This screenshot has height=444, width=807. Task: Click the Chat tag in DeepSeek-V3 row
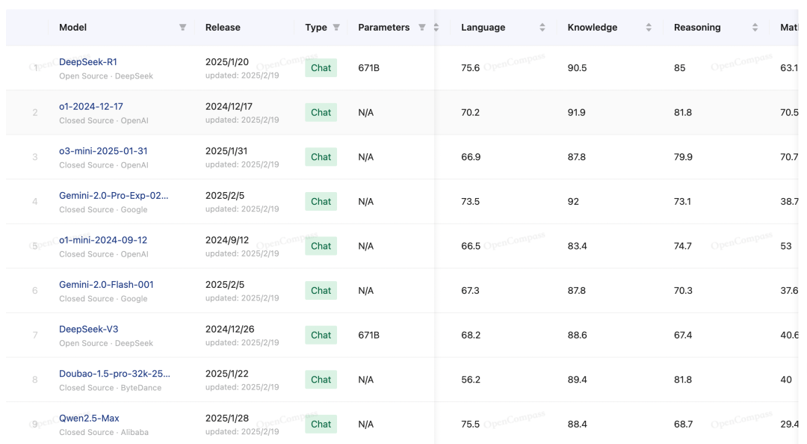coord(321,335)
